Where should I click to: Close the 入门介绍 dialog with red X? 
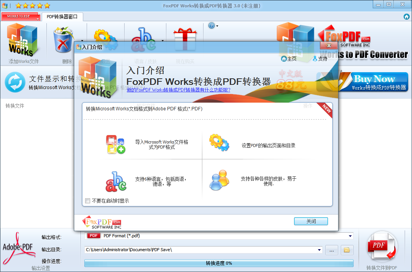click(x=329, y=46)
